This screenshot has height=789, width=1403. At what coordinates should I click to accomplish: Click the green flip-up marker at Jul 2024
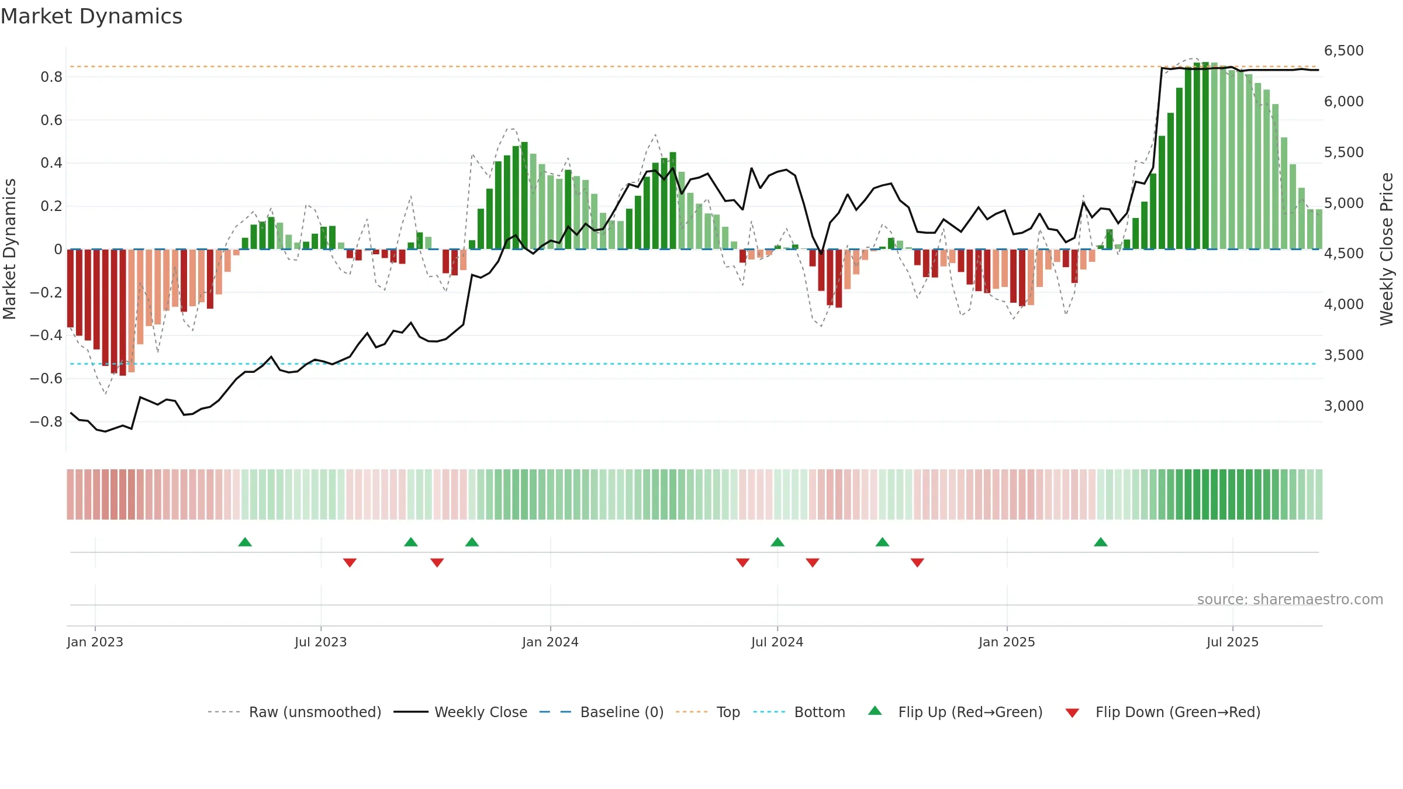pos(777,542)
